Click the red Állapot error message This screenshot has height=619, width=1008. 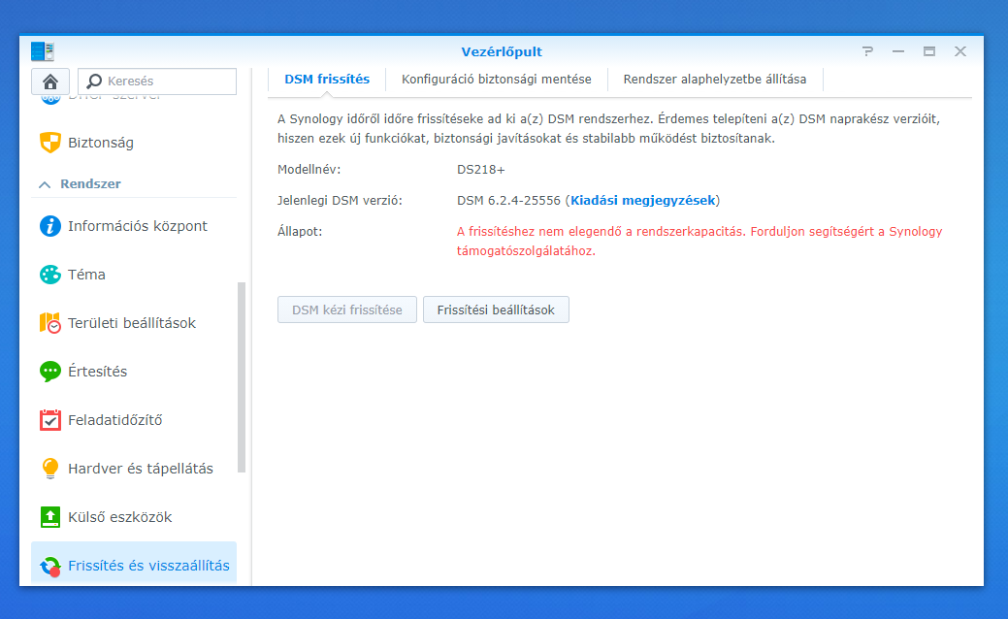point(699,241)
